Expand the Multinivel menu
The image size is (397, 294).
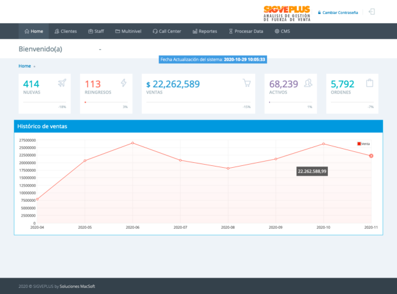coord(129,31)
